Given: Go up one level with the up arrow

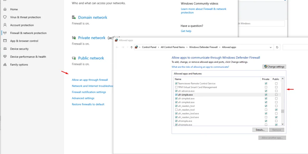Looking at the screenshot, I should [x=132, y=47].
